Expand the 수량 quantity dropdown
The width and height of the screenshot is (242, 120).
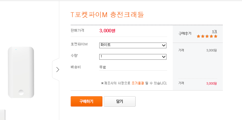133,57
